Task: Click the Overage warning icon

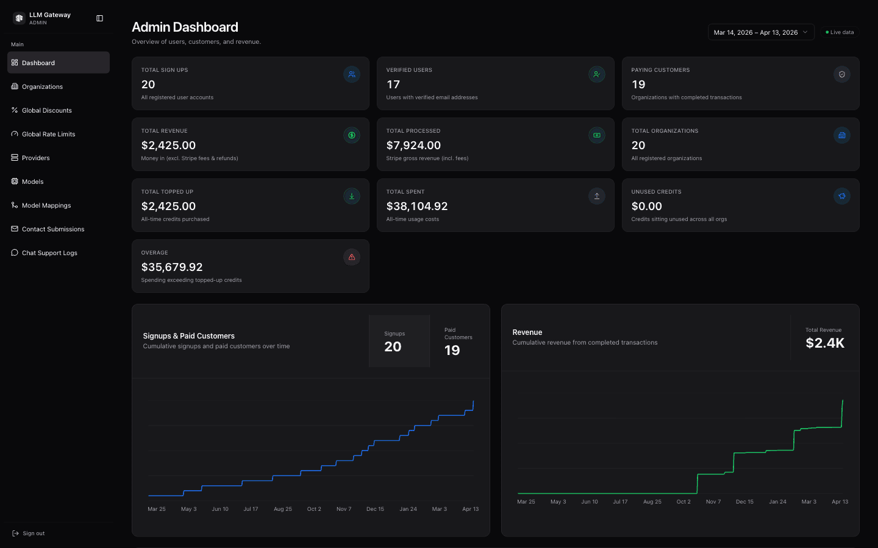Action: tap(352, 257)
